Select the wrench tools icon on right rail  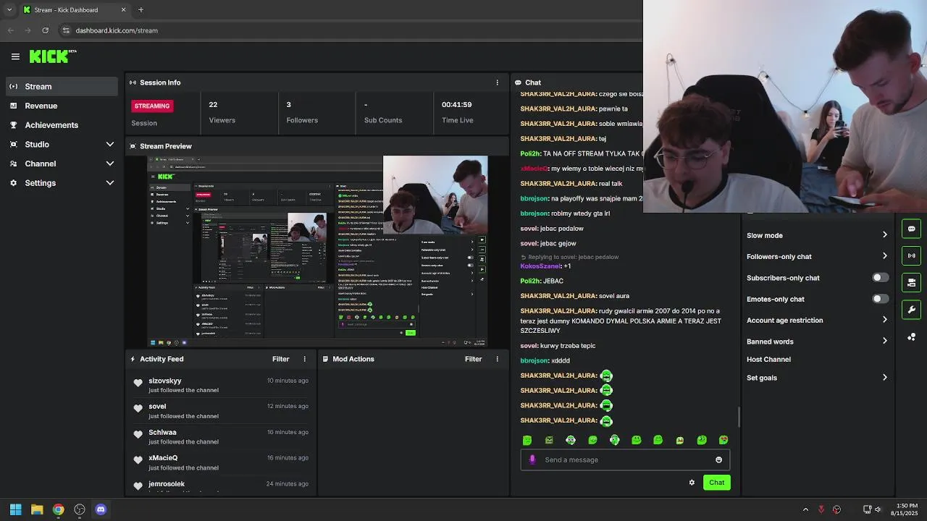(x=911, y=310)
